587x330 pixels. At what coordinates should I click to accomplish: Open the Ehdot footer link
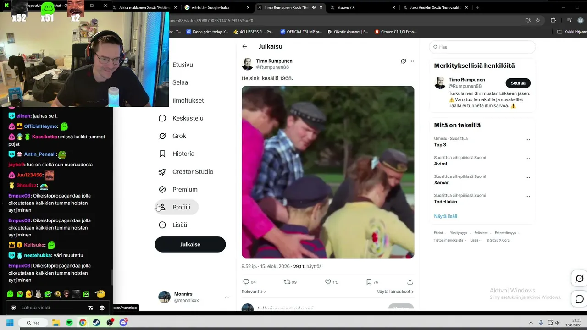(438, 233)
